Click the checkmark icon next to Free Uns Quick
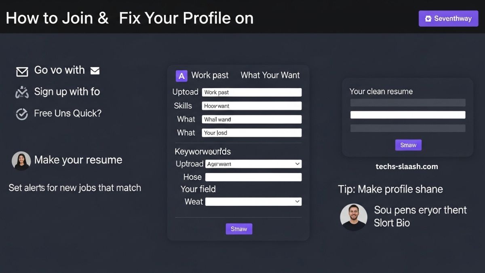485x273 pixels. point(22,114)
